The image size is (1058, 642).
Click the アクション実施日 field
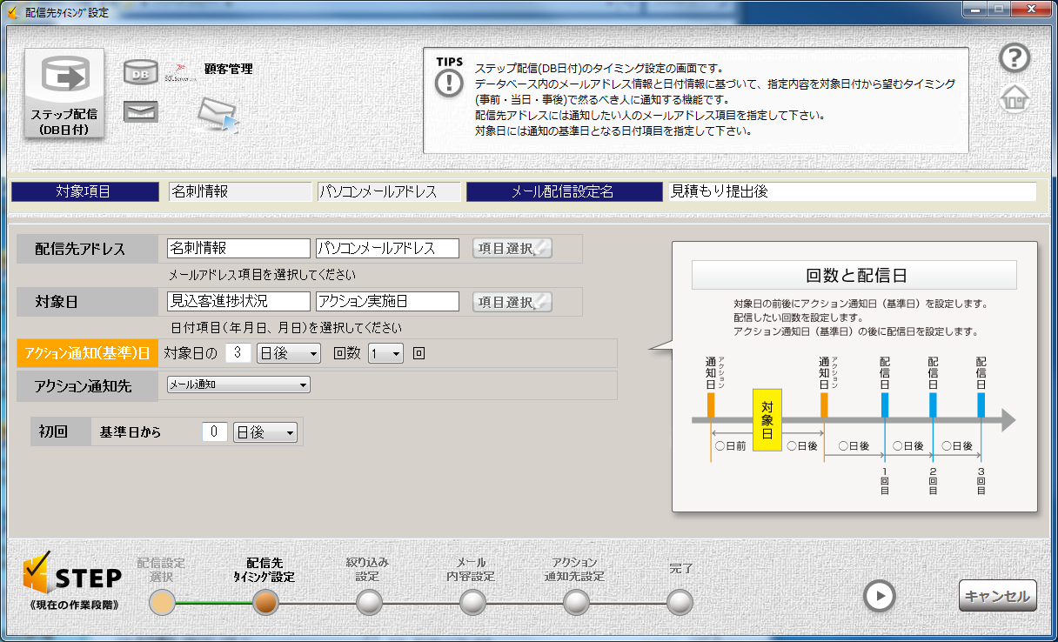click(387, 302)
